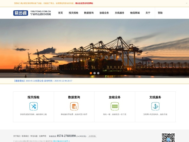This screenshot has width=189, height=142.
Task: Click the port crane banner image
Action: (x=94, y=48)
